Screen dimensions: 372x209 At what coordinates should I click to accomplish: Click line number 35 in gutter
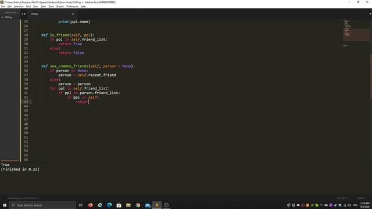26,66
